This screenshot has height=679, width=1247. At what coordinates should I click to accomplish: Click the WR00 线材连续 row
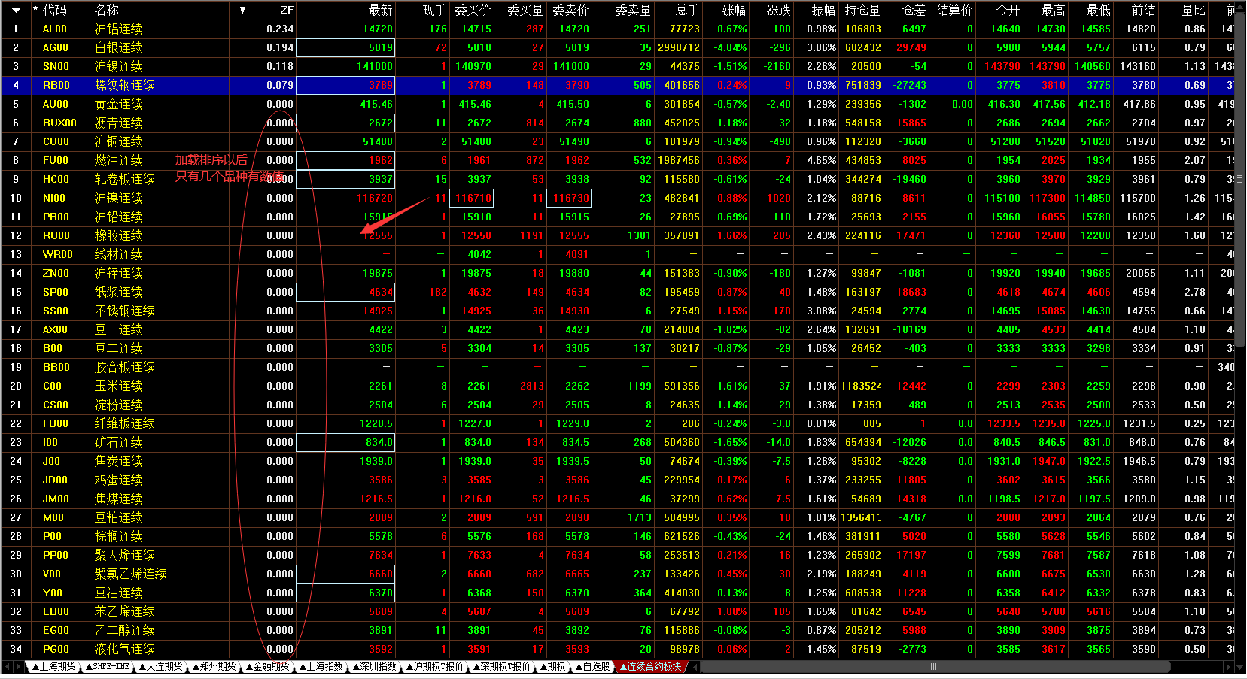(x=618, y=254)
